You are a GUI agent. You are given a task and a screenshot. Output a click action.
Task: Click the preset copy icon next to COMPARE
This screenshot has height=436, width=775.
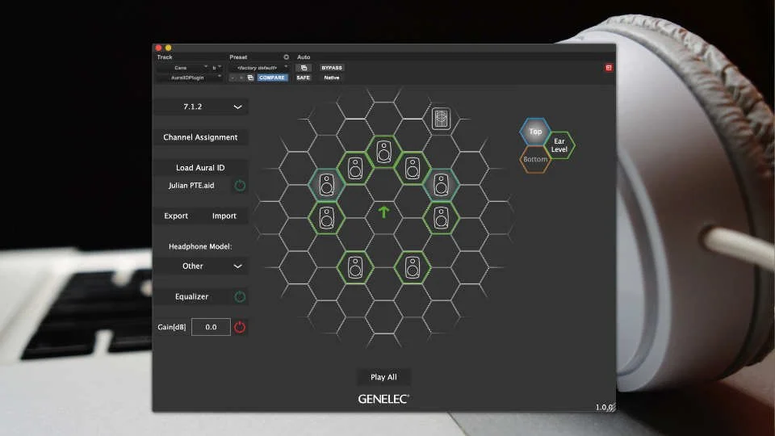[x=250, y=78]
